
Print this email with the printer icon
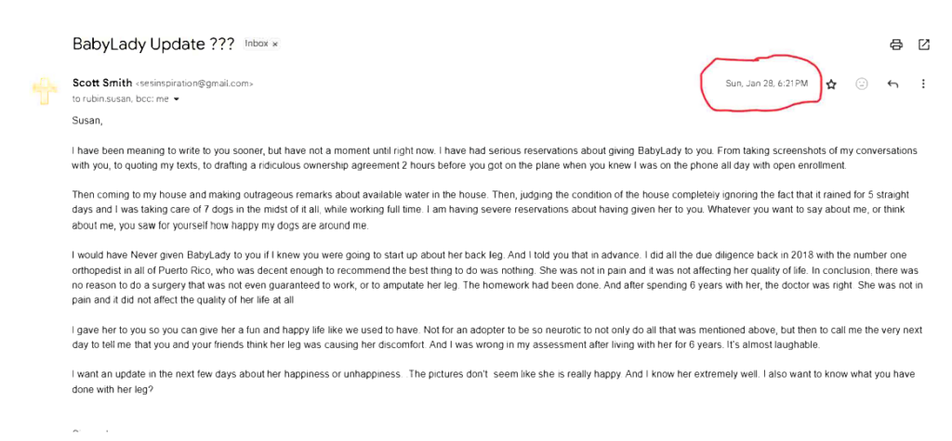pos(896,45)
